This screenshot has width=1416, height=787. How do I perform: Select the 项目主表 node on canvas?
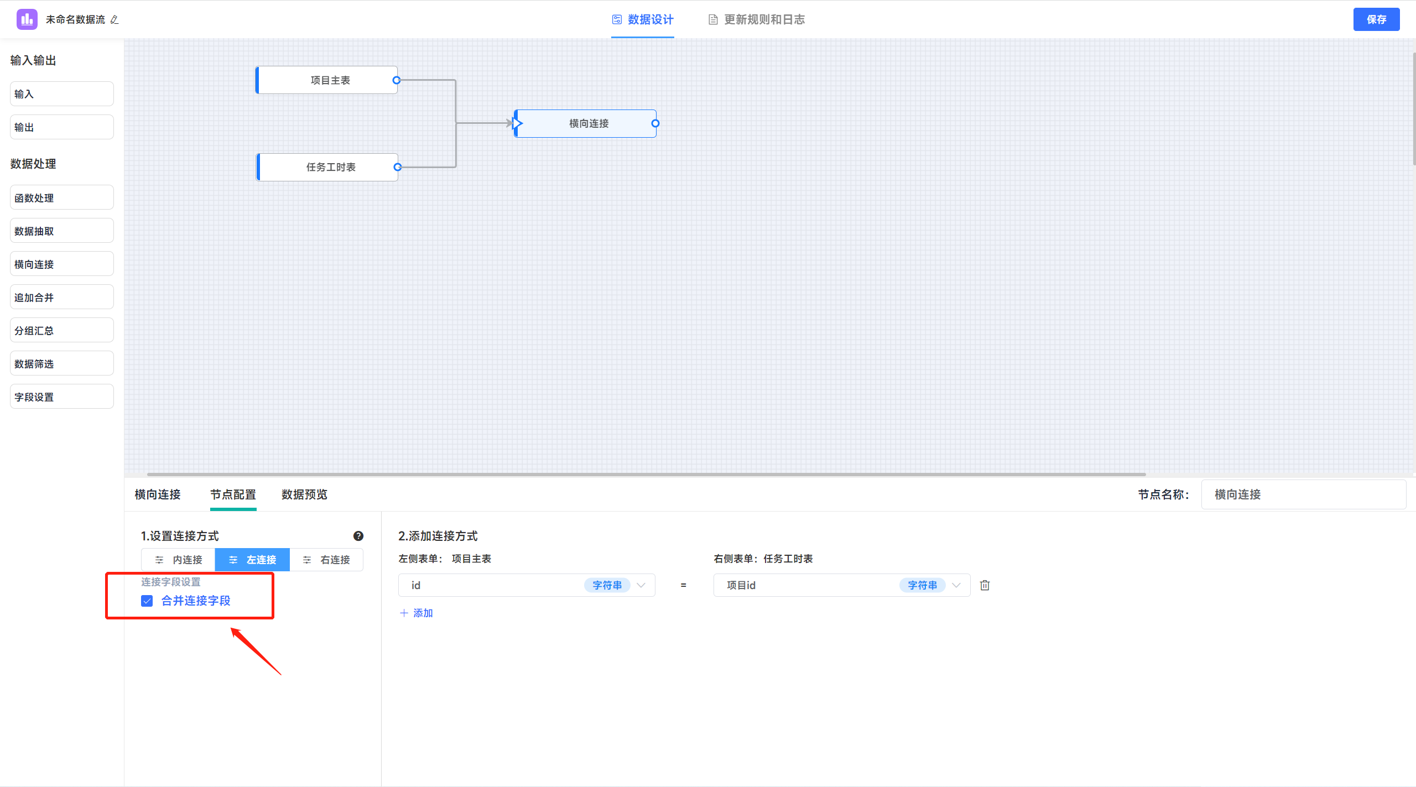coord(326,80)
